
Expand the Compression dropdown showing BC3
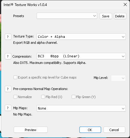click(x=81, y=56)
